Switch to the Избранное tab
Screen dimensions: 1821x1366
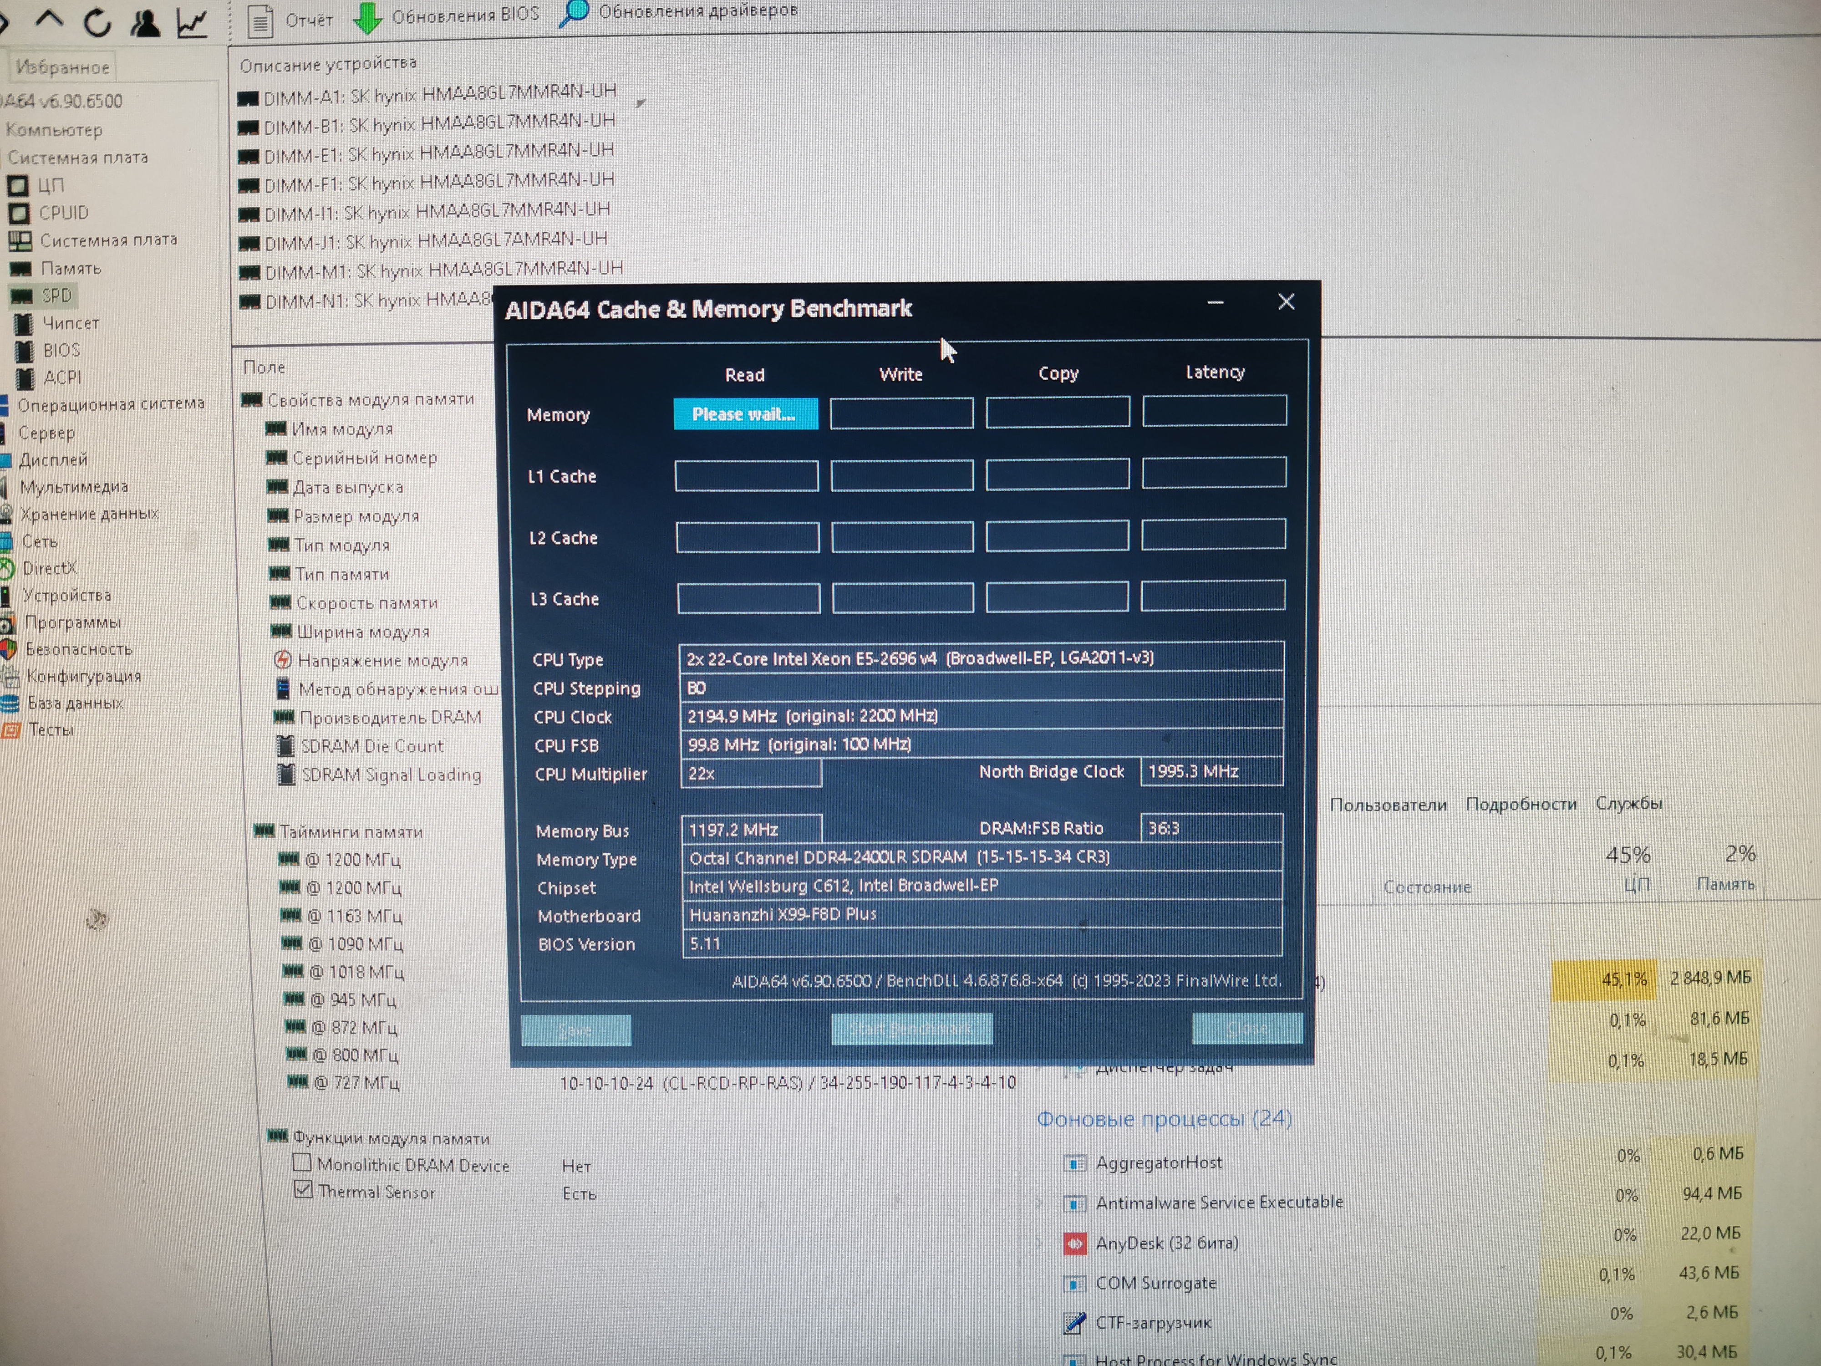pyautogui.click(x=62, y=66)
